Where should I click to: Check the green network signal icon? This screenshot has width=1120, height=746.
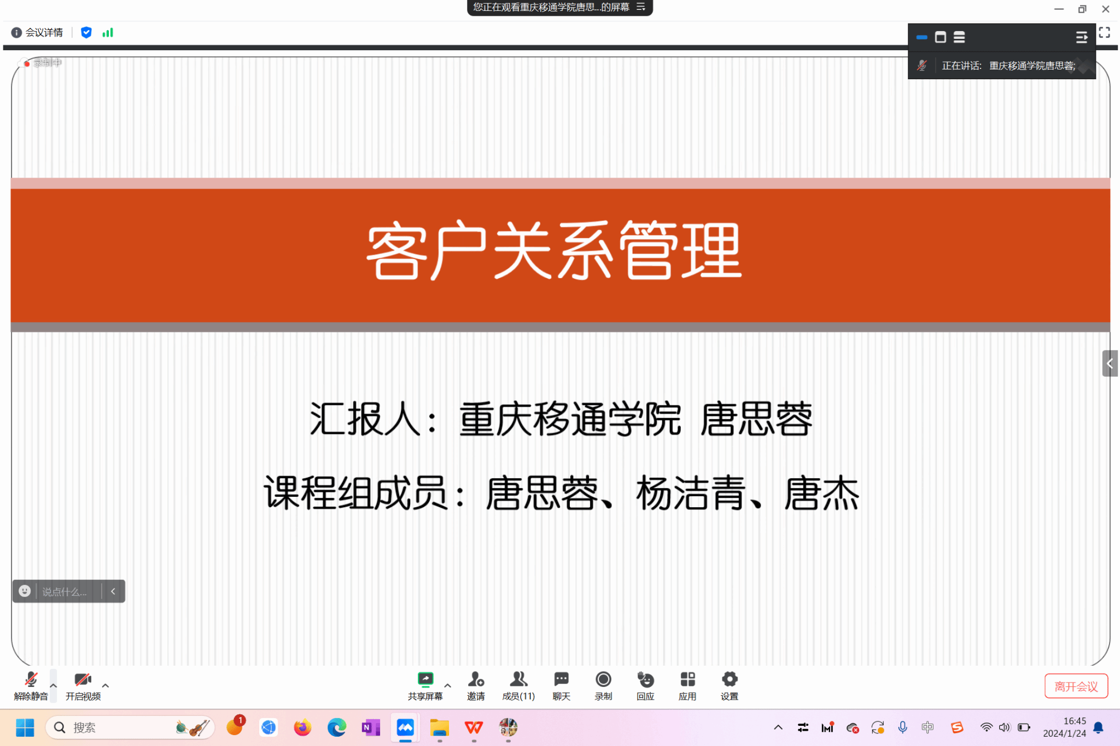pos(108,33)
